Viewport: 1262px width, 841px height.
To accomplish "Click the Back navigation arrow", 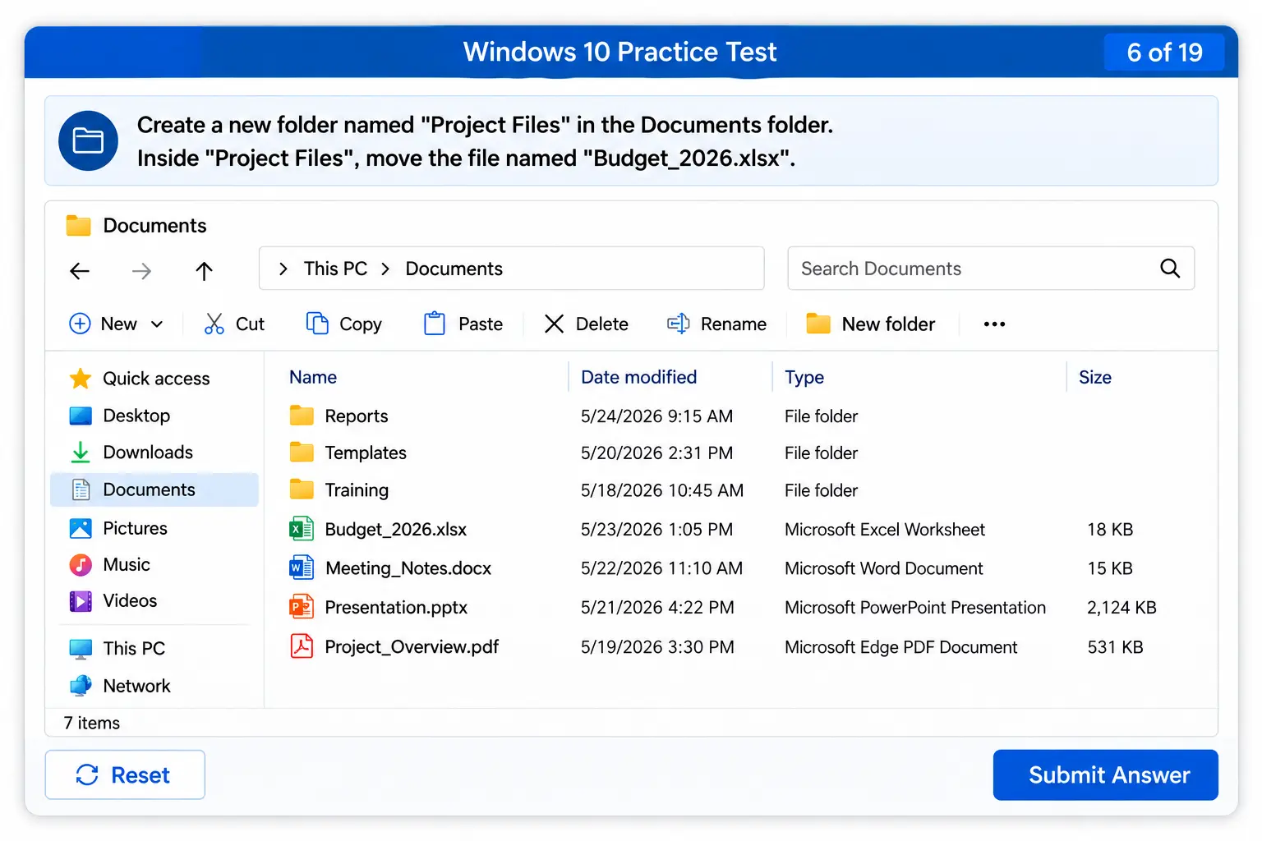I will (x=80, y=271).
